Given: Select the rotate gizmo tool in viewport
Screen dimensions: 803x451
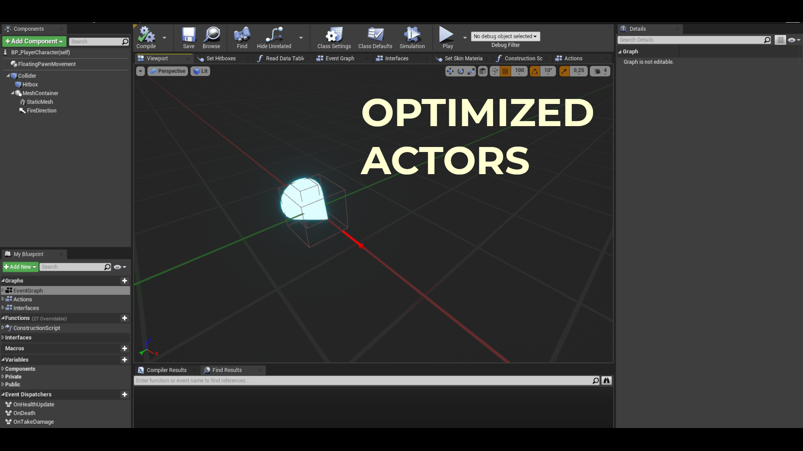Looking at the screenshot, I should pos(460,71).
